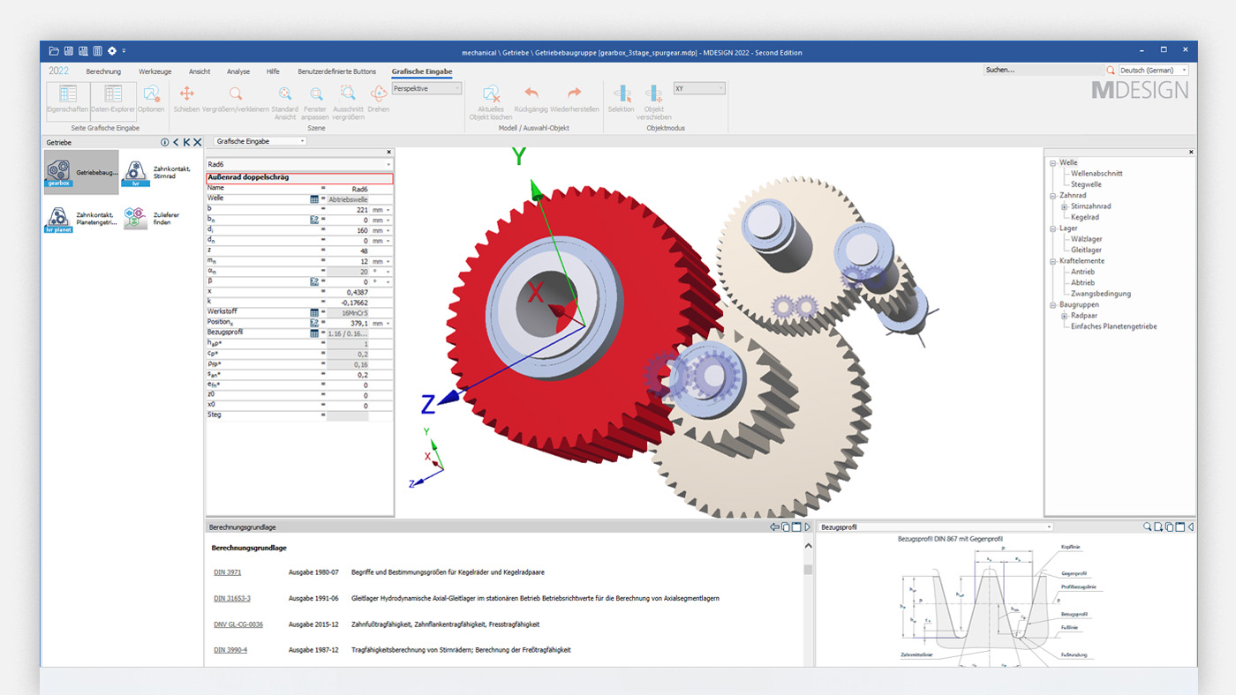Collapse the Welle tree node

[1053, 163]
